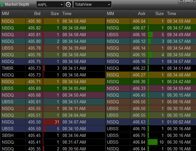Click the ask-side Size column header
The height and width of the screenshot is (151, 196).
(x=156, y=13)
